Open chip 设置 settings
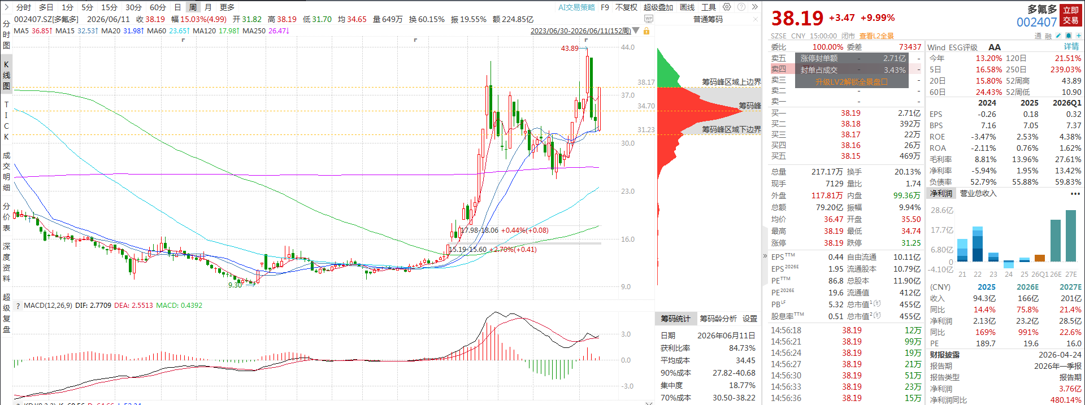 749,319
